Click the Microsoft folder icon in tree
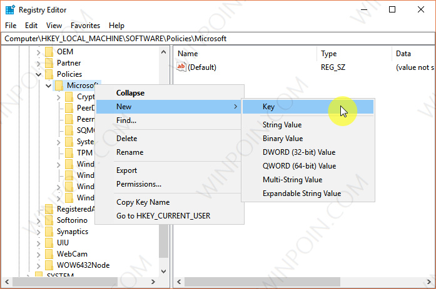Viewport: 436px width, 289px height. point(59,86)
